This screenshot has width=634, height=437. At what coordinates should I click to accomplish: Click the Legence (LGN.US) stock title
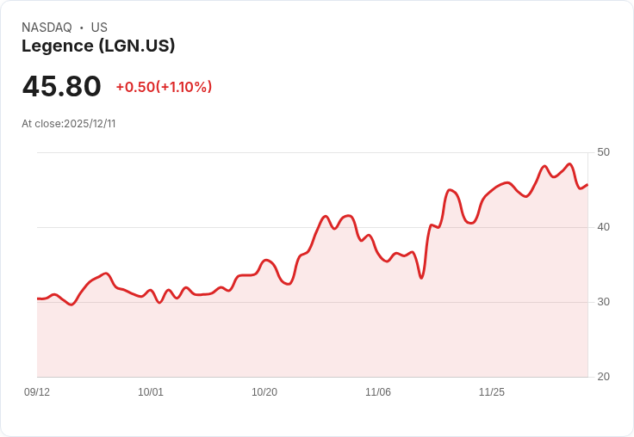(x=98, y=46)
